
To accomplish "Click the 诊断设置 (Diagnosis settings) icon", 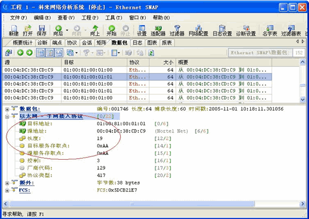I will coord(246,30).
